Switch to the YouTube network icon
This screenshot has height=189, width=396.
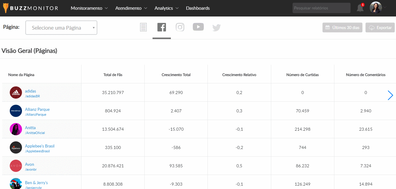pyautogui.click(x=198, y=27)
